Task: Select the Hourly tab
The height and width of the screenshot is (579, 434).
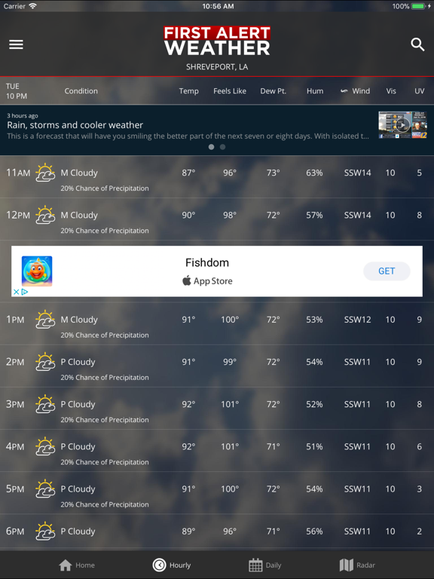Action: point(172,565)
